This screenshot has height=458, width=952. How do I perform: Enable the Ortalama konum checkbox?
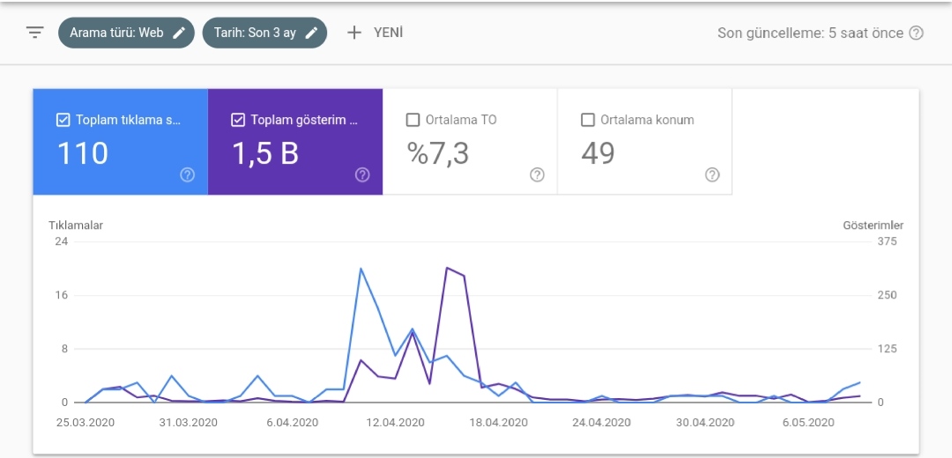click(x=587, y=120)
